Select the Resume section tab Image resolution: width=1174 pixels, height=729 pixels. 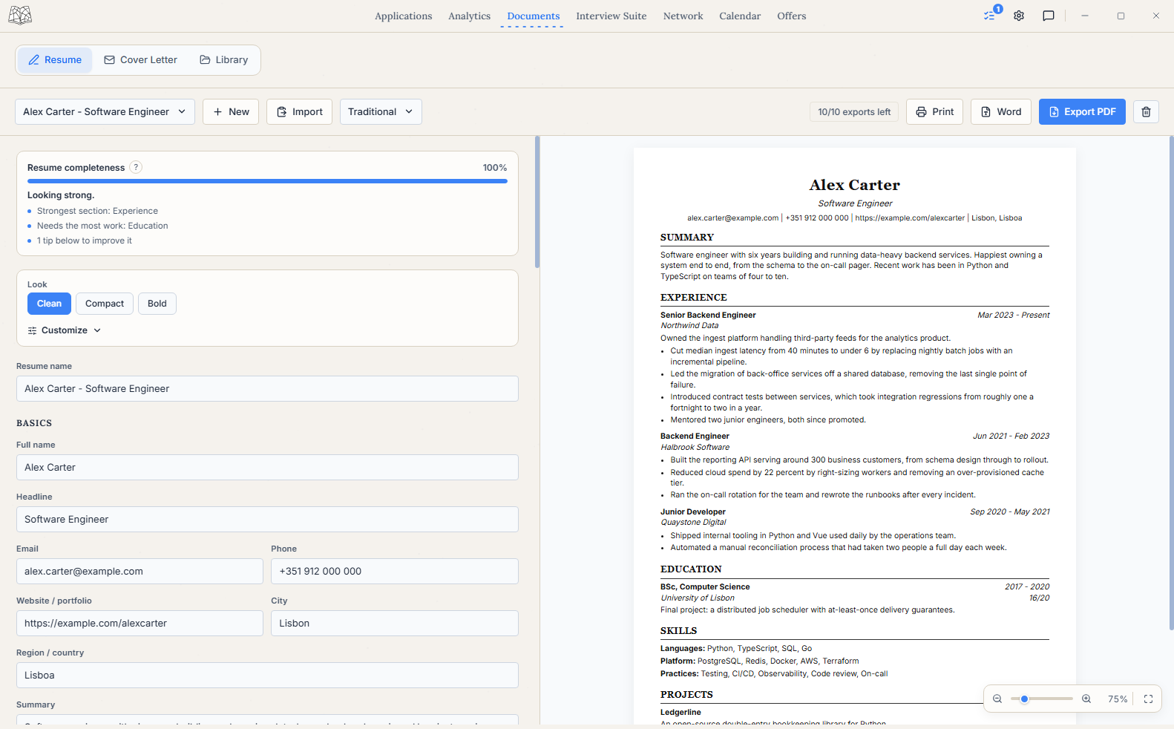click(55, 60)
